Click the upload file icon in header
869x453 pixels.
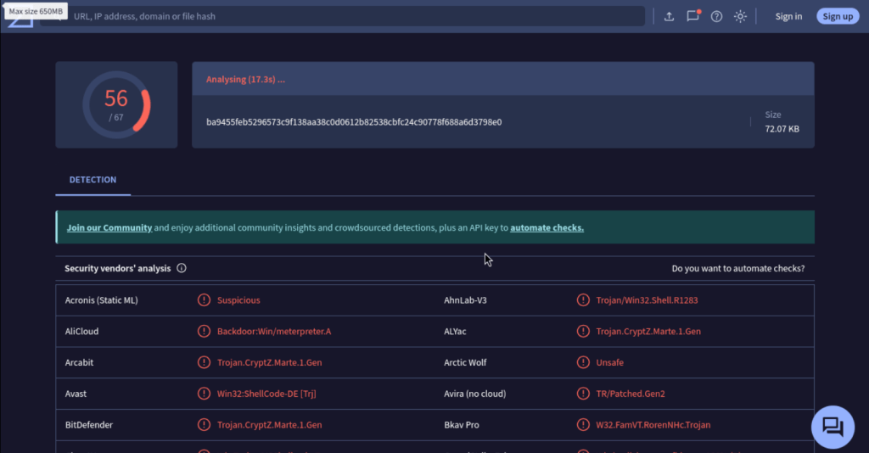669,16
